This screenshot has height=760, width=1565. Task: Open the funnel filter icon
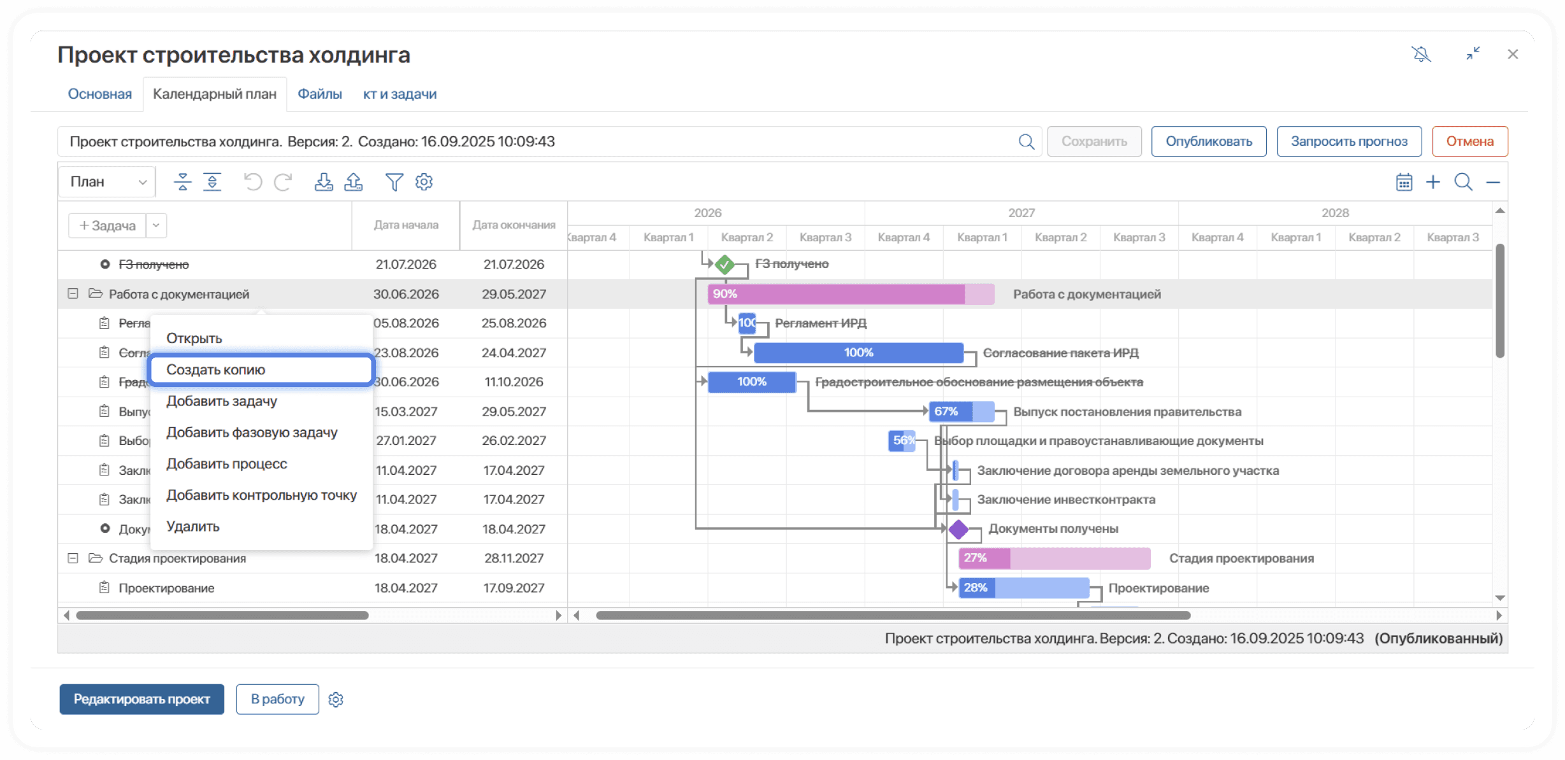pyautogui.click(x=394, y=182)
